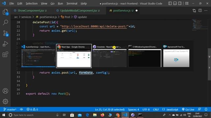Image resolution: width=211 pixels, height=118 pixels.
Task: Open the localhost delete-post URL link
Action: (x=94, y=26)
